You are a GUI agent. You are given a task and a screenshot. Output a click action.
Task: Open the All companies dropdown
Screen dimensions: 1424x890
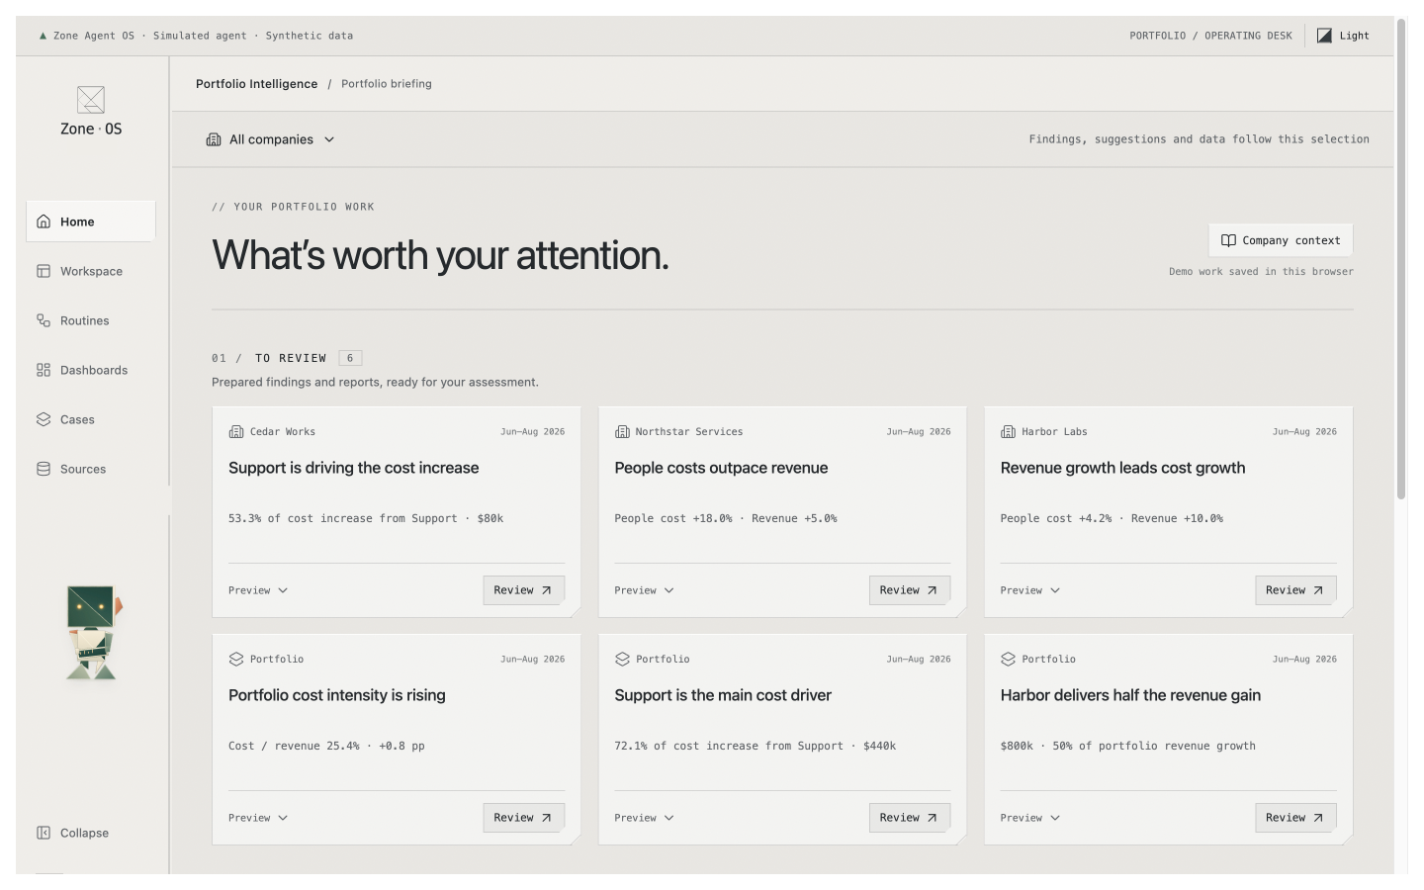click(x=271, y=139)
